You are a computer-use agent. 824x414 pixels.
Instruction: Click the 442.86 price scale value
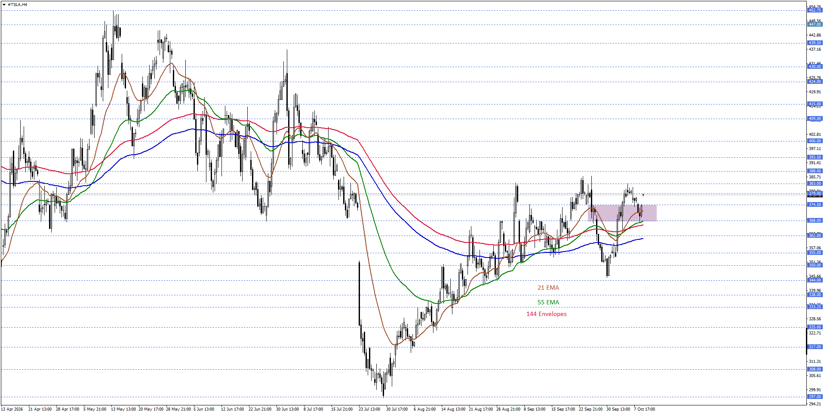point(815,35)
